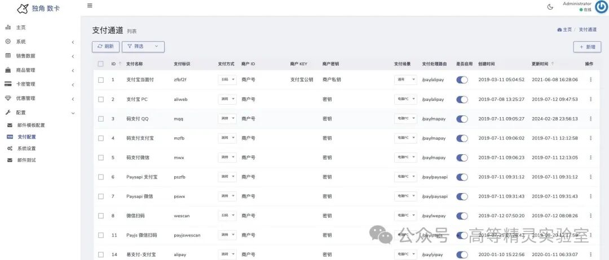The height and width of the screenshot is (260, 609).
Task: Switch to dark mode moon icon
Action: [550, 7]
